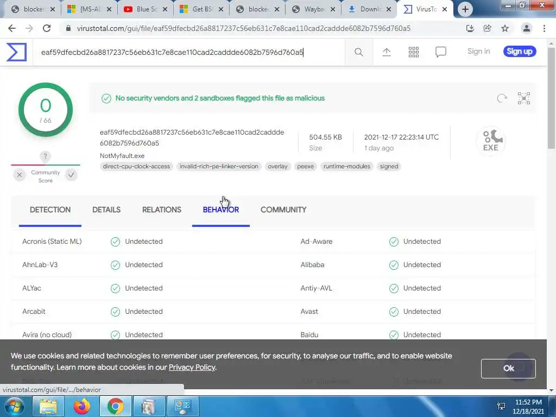The height and width of the screenshot is (417, 556).
Task: Click the 2021-12-17 22:23:14 UTC timestamp
Action: pos(401,137)
